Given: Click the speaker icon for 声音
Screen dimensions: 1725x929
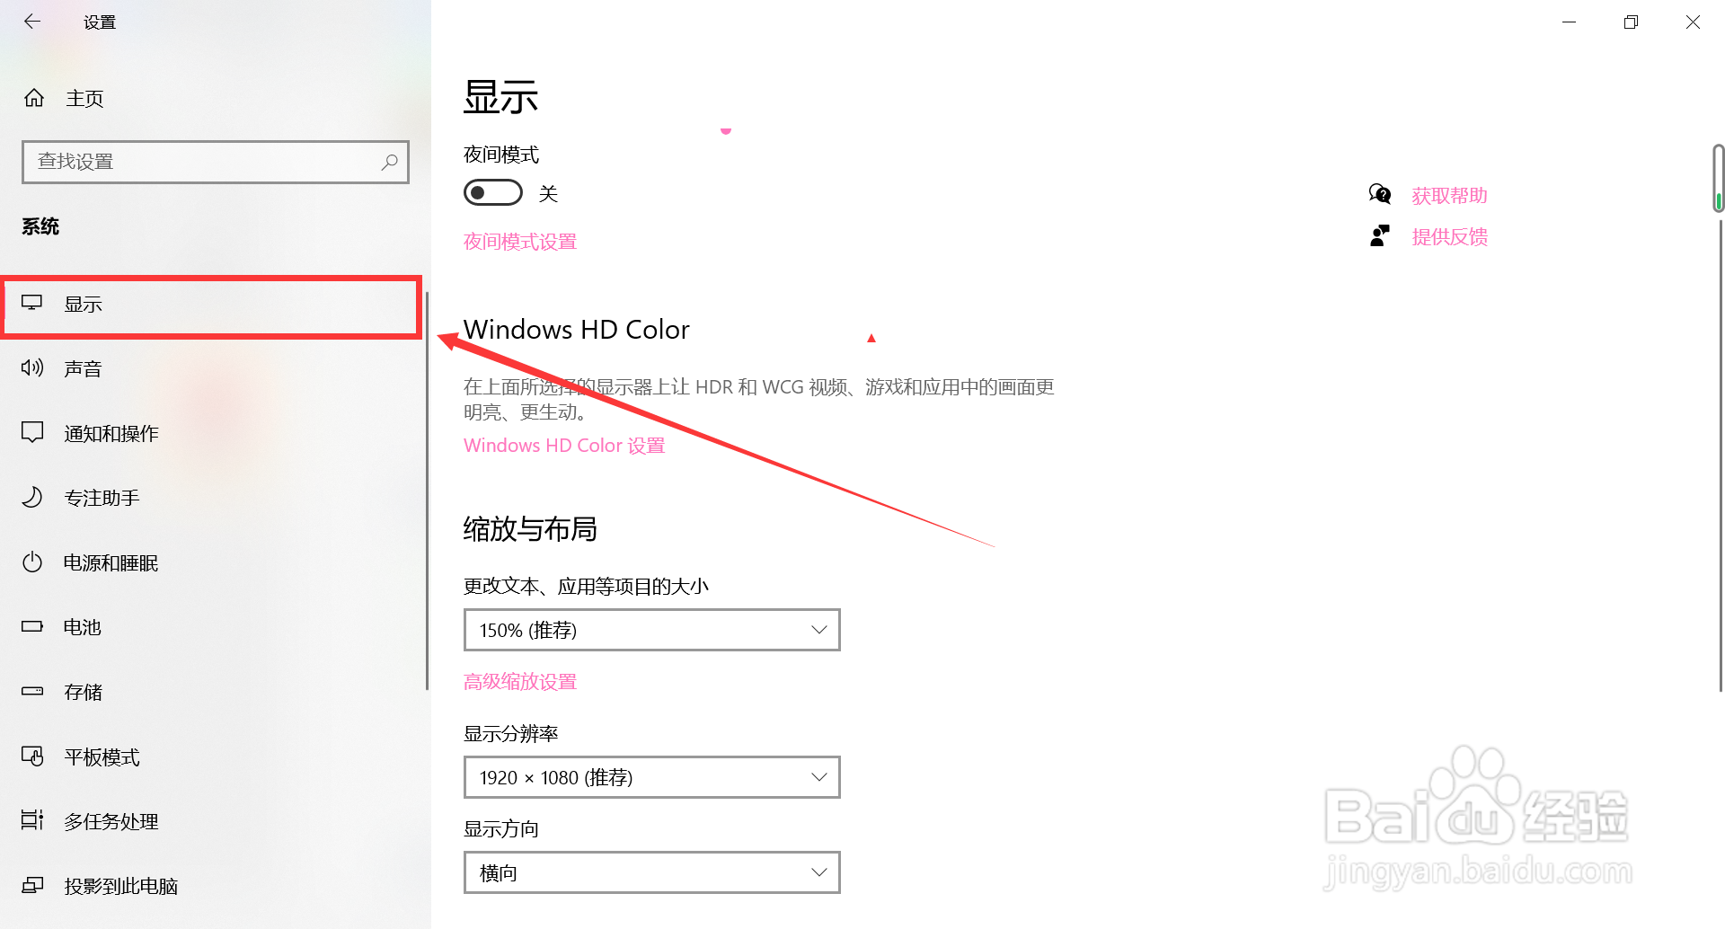Looking at the screenshot, I should click(32, 367).
